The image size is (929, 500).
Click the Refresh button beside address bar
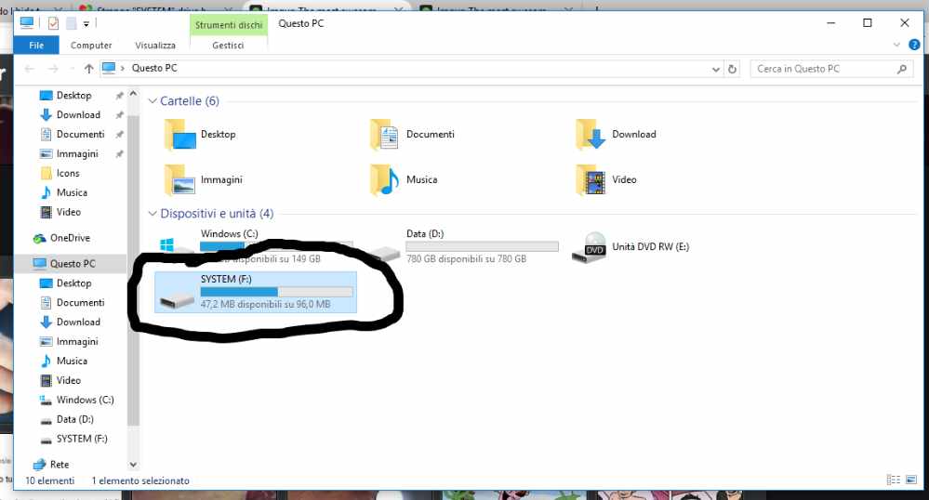733,69
